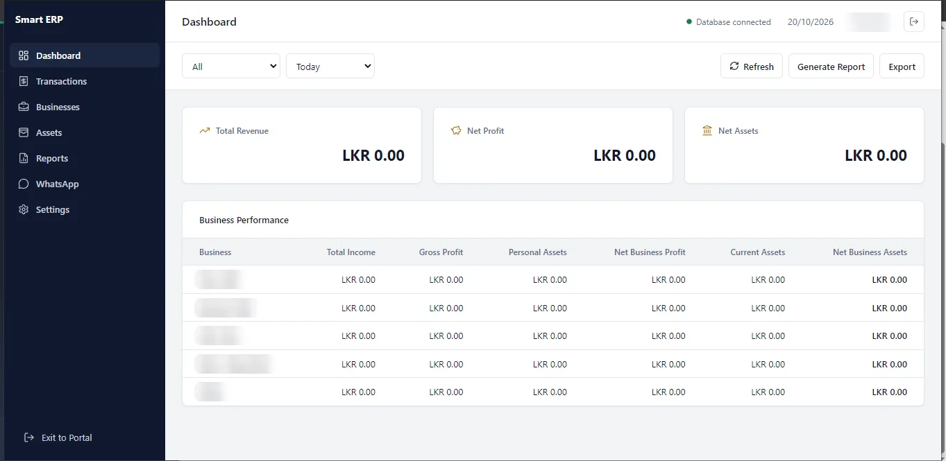The width and height of the screenshot is (946, 461).
Task: Click the Settings gear icon in sidebar
Action: (24, 209)
